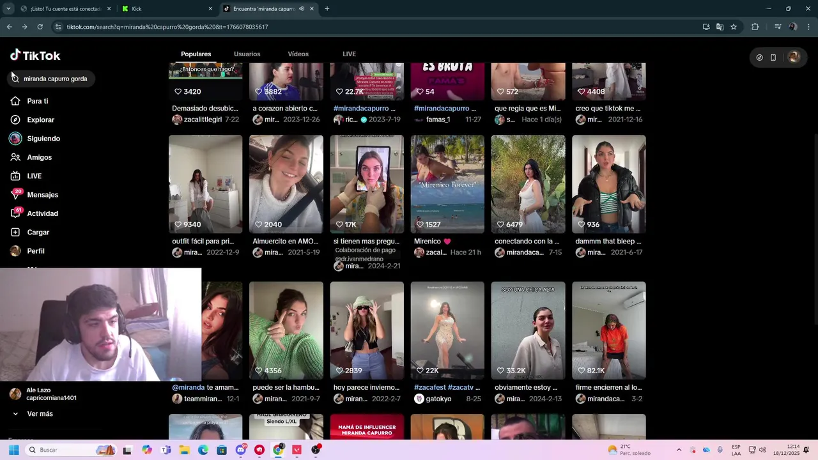
Task: Open File Explorer from the taskbar
Action: click(185, 450)
